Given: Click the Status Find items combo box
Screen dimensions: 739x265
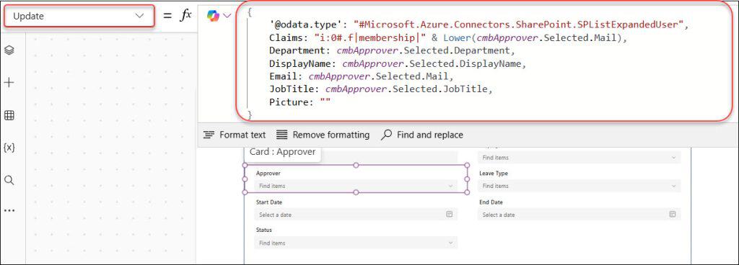Looking at the screenshot, I should tap(357, 243).
